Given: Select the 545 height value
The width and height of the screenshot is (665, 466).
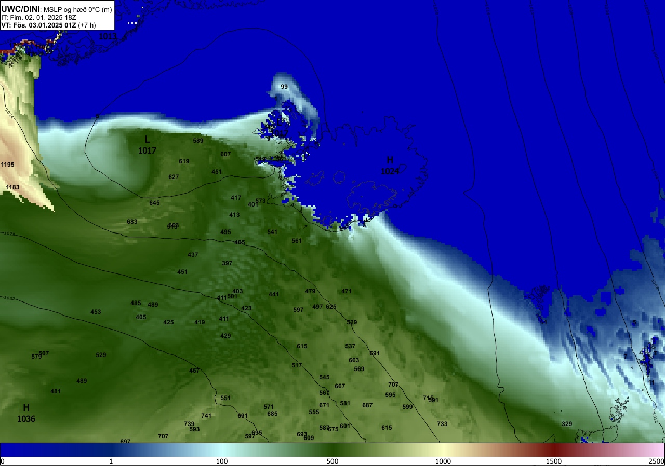Looking at the screenshot, I should tap(324, 377).
